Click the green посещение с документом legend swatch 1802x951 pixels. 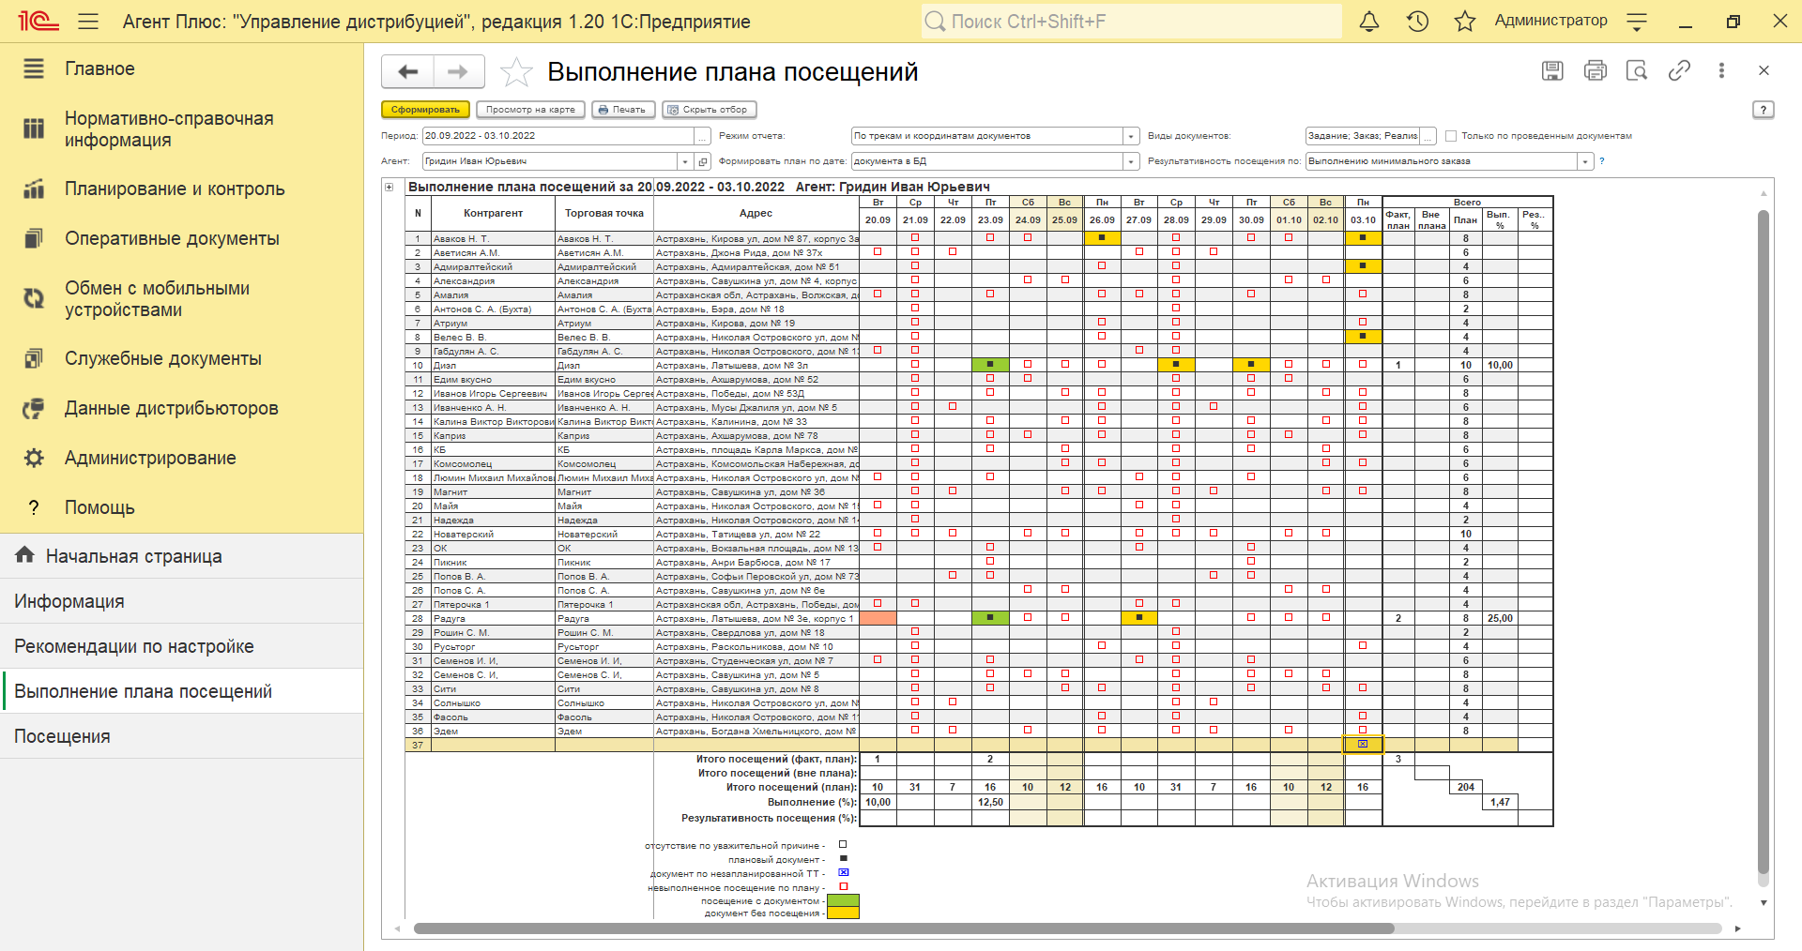842,900
